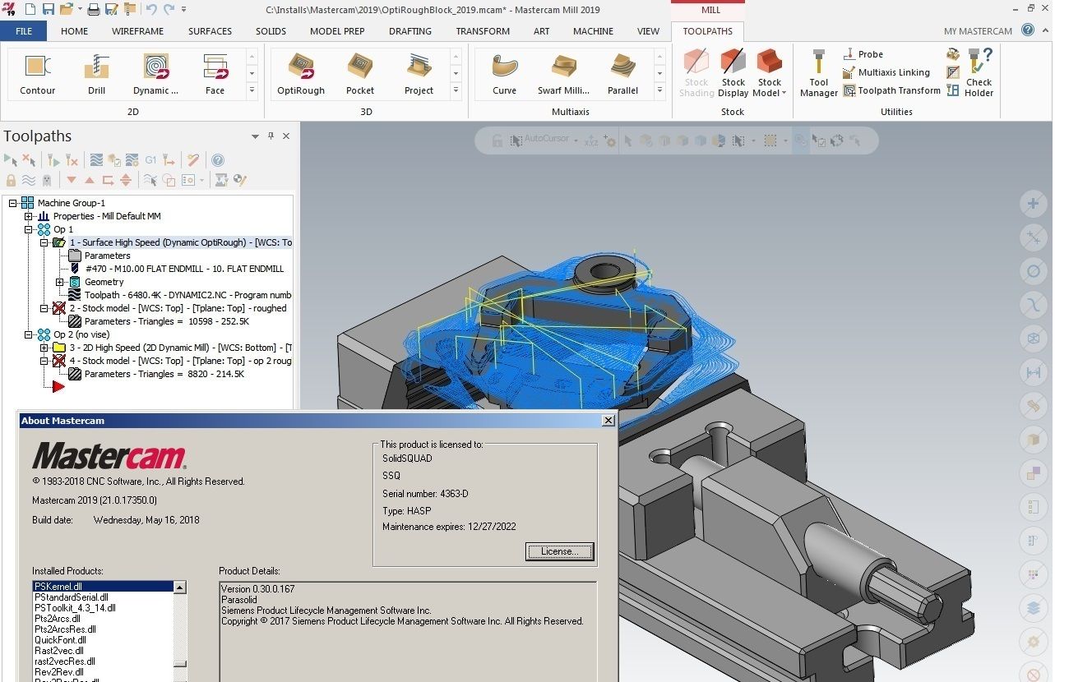Run Check Holder

[x=979, y=73]
